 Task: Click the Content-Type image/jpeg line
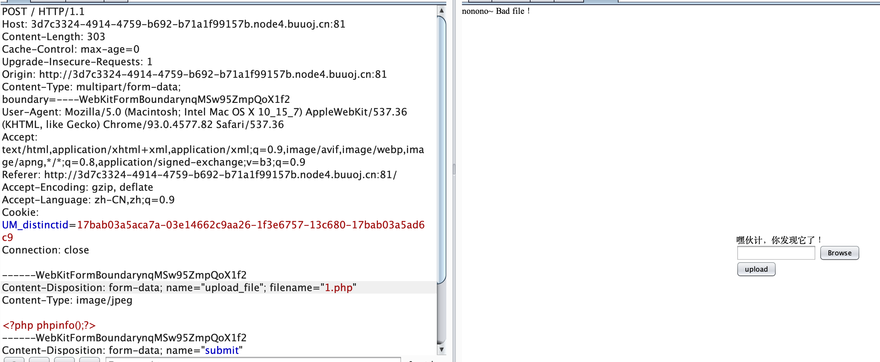point(67,300)
